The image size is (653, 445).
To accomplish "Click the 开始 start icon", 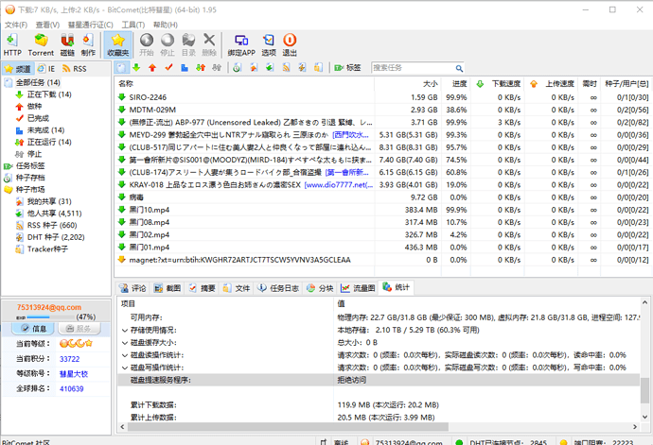I will (147, 44).
